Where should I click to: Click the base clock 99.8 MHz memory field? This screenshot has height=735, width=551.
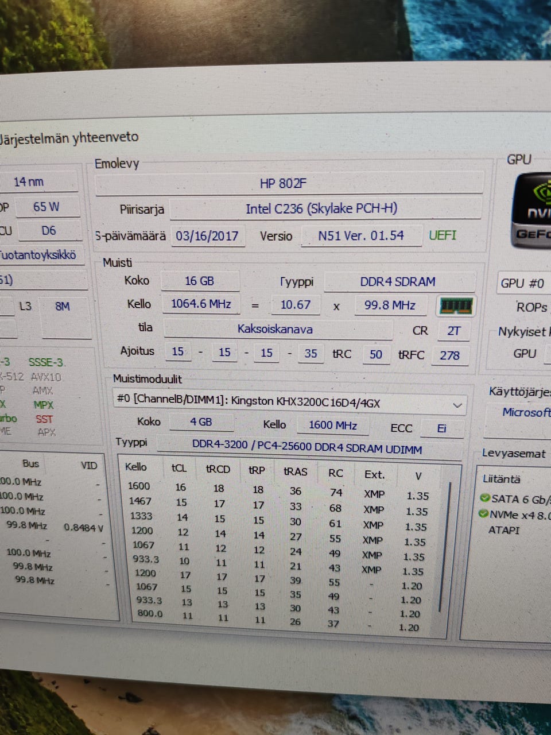pos(390,305)
